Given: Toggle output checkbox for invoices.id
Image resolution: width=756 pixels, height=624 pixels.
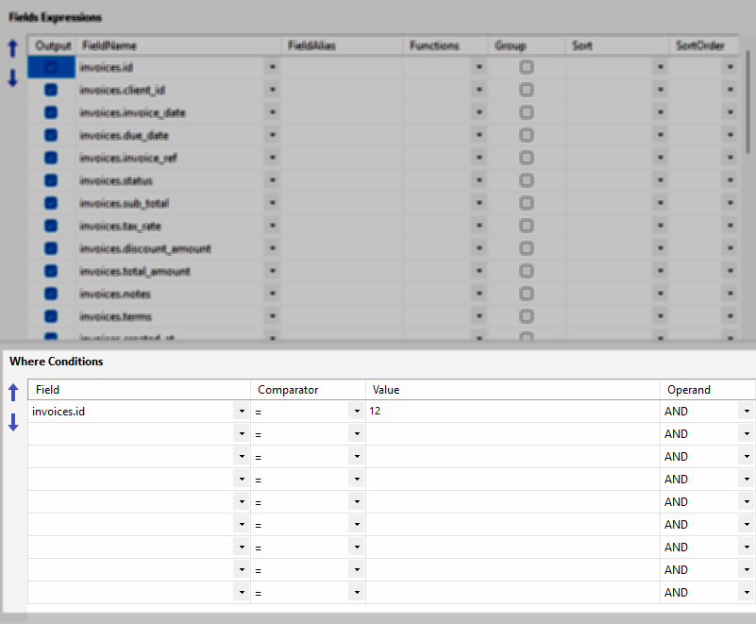Looking at the screenshot, I should pyautogui.click(x=51, y=67).
